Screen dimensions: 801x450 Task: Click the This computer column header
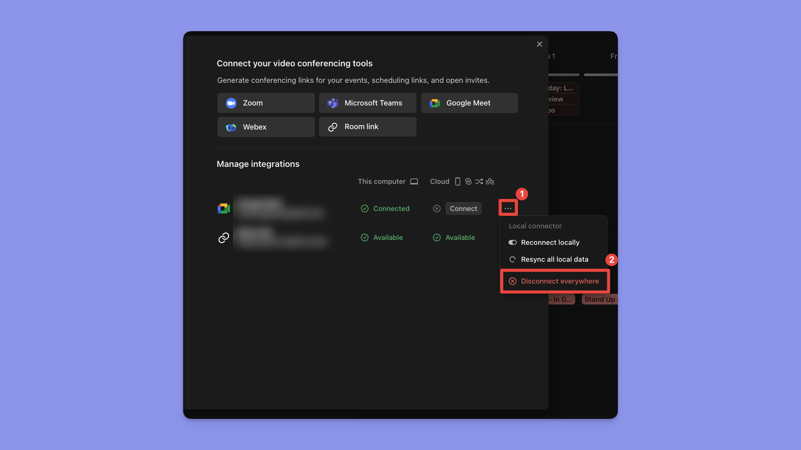click(382, 182)
